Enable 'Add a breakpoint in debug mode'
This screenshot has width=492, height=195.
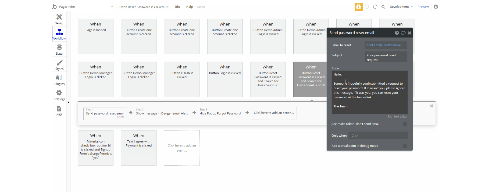click(405, 146)
